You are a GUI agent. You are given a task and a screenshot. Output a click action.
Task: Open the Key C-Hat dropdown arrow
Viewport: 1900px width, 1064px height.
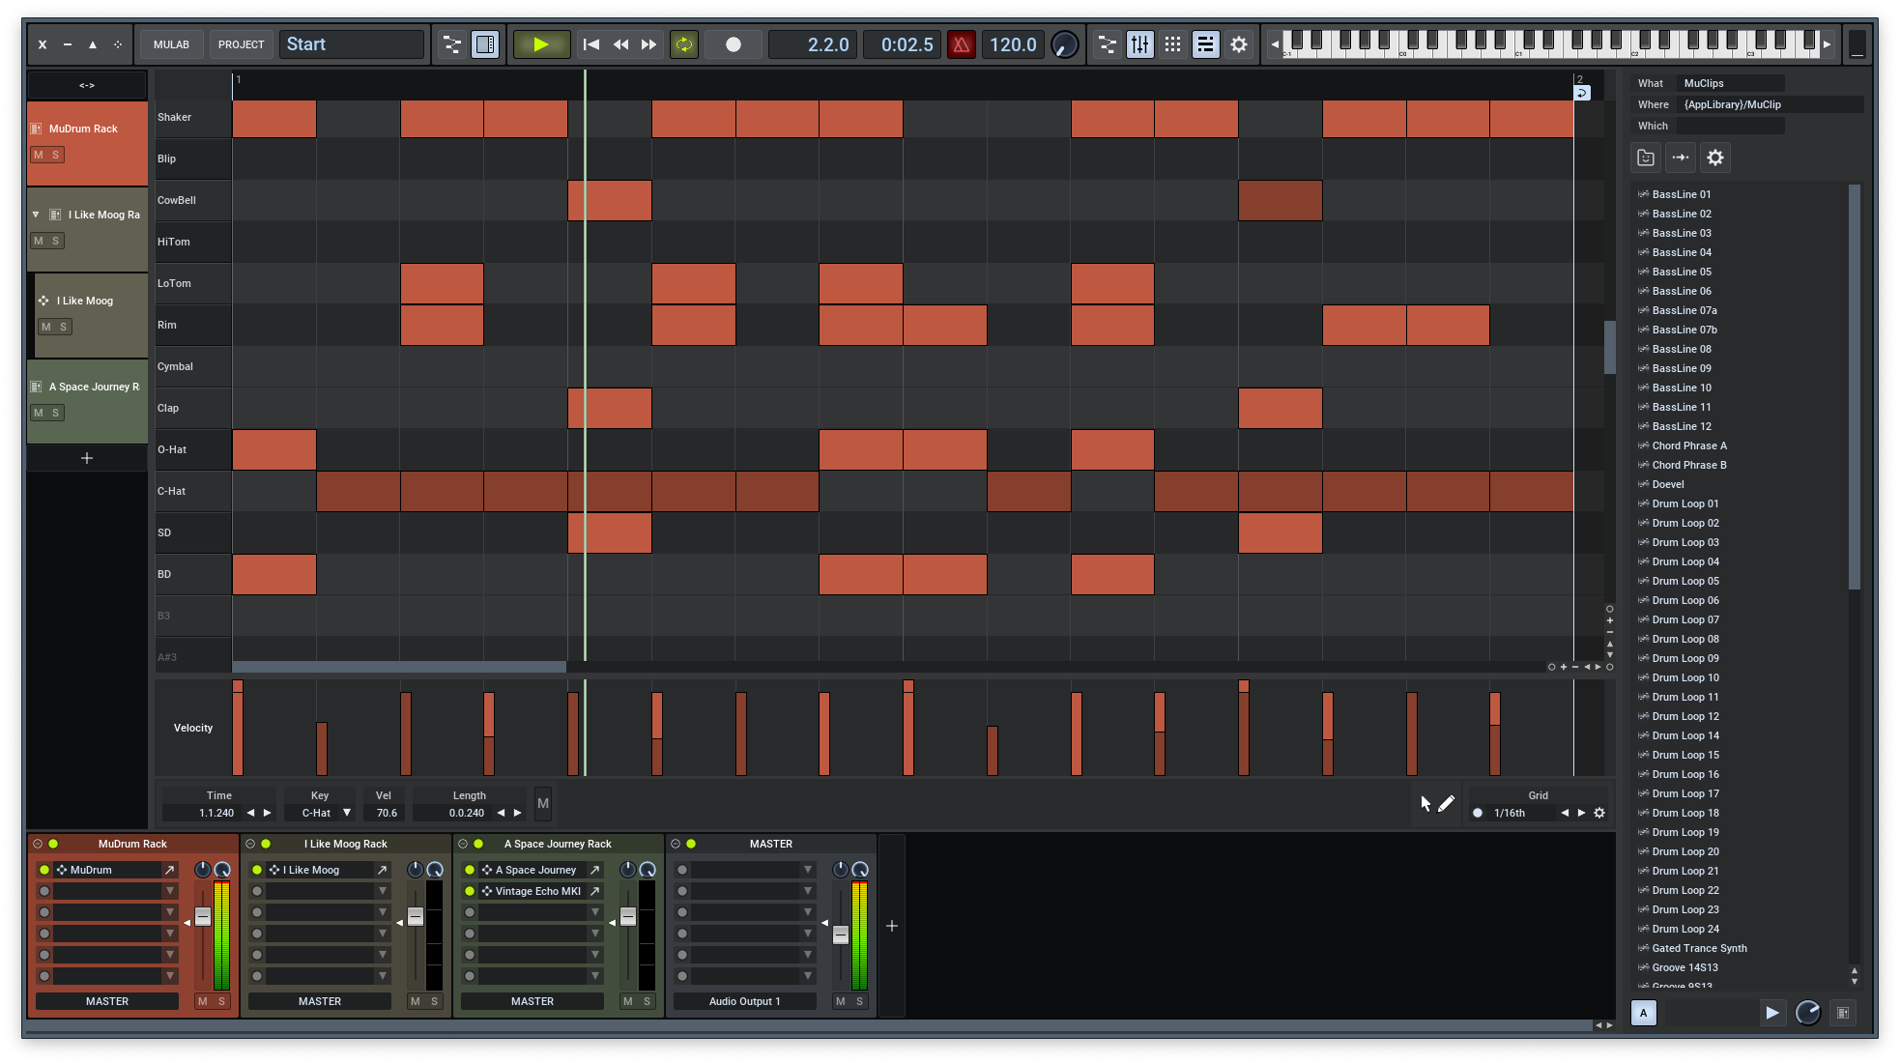347,813
